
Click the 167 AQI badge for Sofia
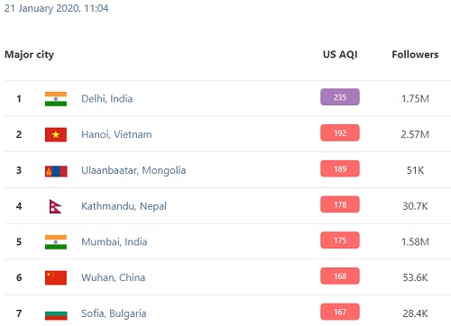point(340,312)
